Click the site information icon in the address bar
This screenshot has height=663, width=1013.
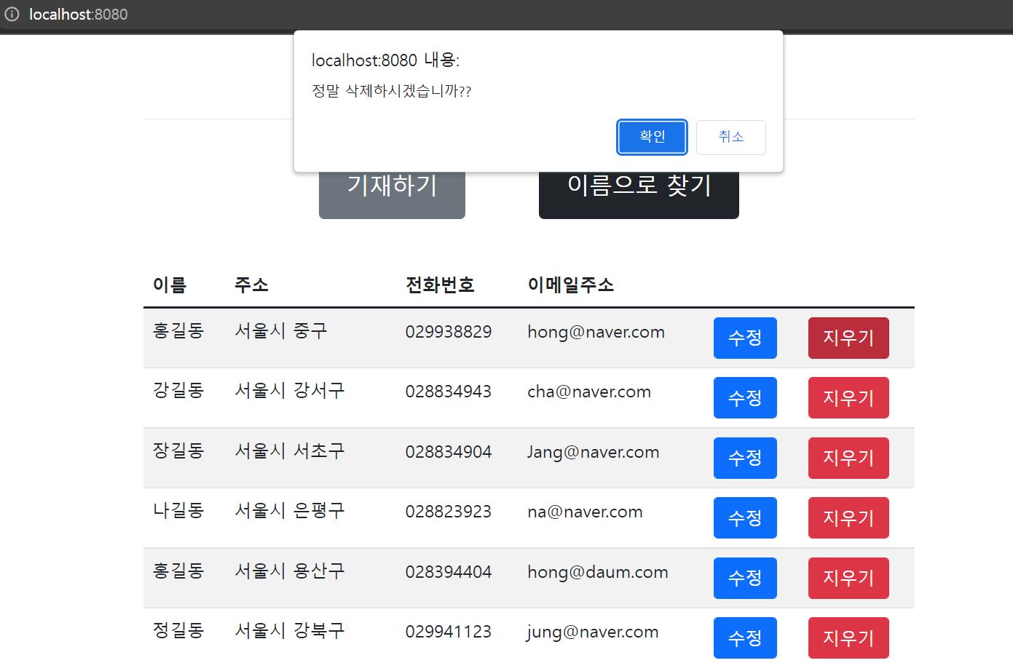pos(12,13)
